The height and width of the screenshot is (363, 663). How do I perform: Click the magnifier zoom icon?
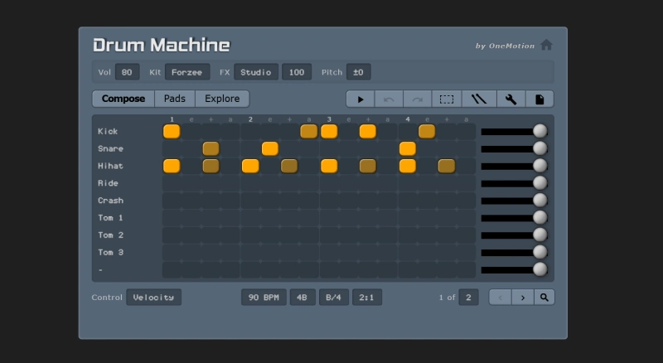[544, 298]
